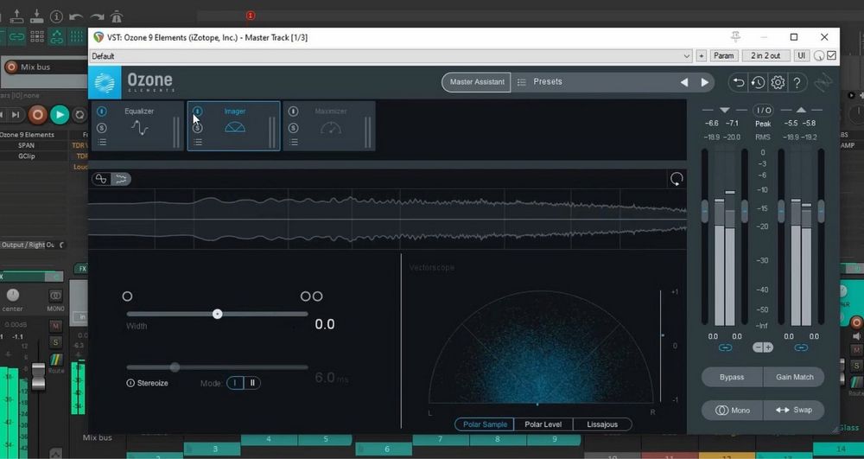Click the Ozone logo icon
Screen dimensions: 864x459
(x=105, y=83)
